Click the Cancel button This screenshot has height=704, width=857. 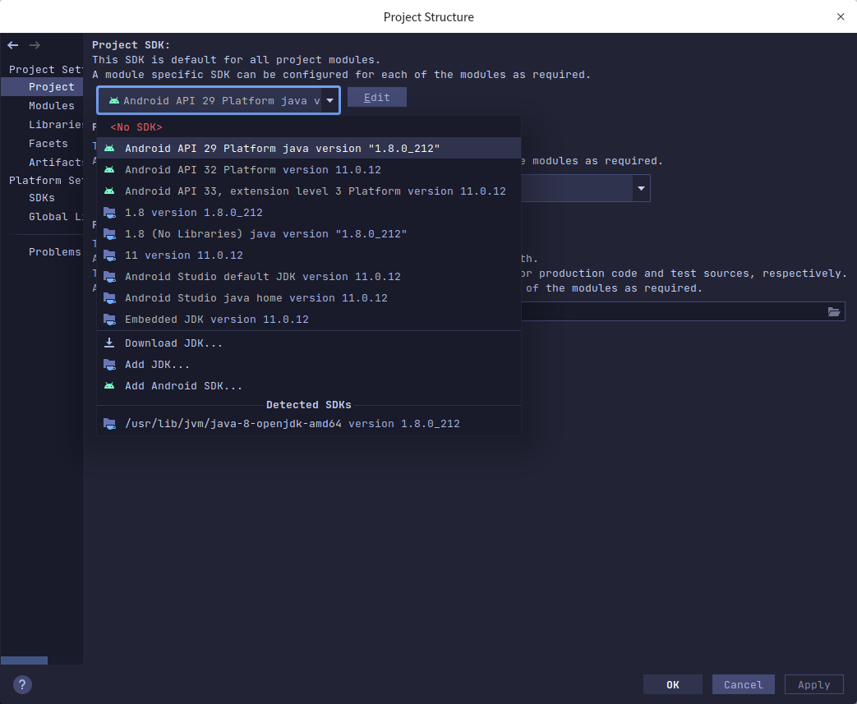[x=743, y=684]
